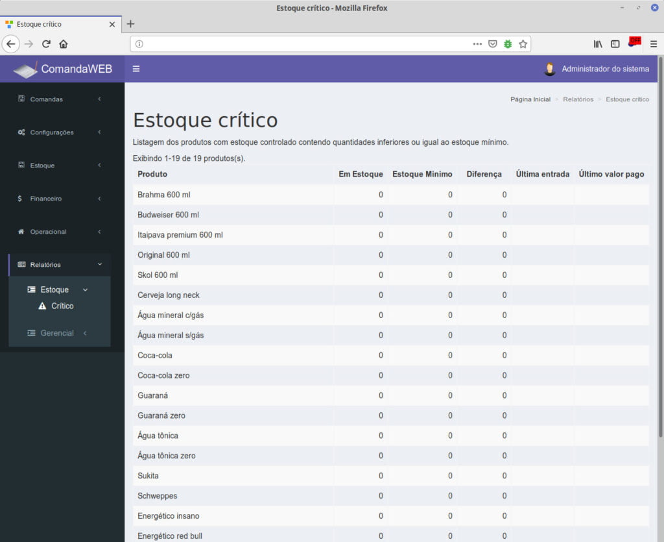This screenshot has height=542, width=664.
Task: Open the Firefox application menu
Action: coord(653,44)
